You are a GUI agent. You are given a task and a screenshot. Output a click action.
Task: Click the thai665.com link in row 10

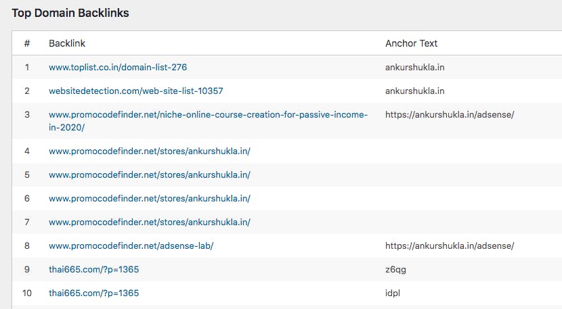(x=94, y=293)
